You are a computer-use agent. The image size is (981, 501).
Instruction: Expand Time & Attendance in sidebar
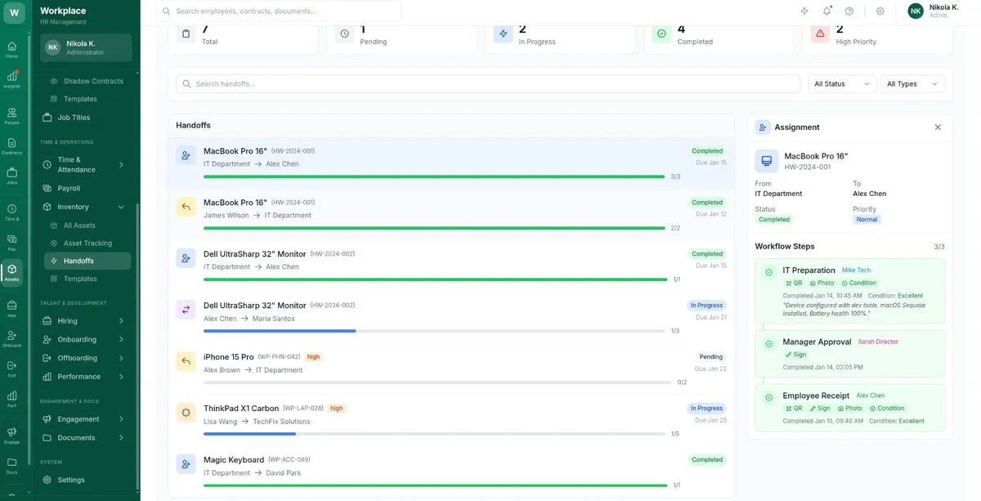pyautogui.click(x=121, y=165)
